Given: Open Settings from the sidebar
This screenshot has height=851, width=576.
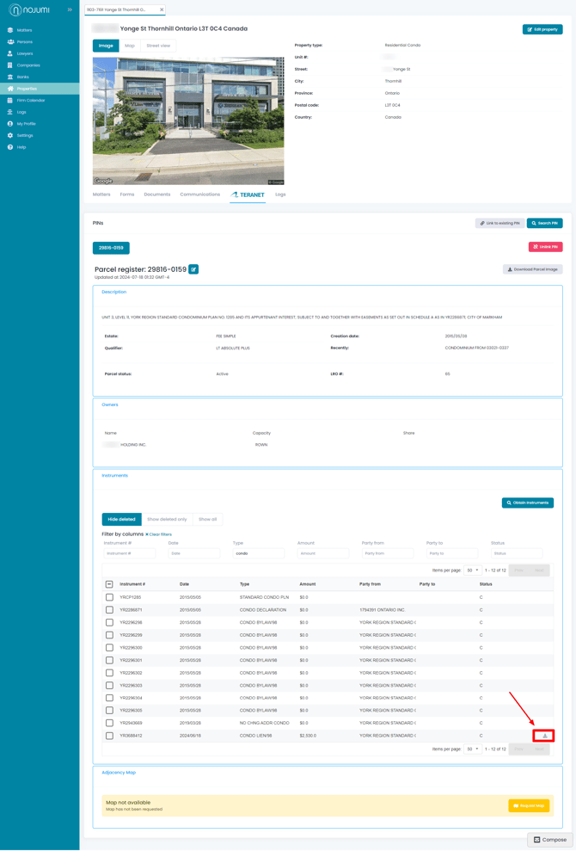Looking at the screenshot, I should tap(25, 135).
